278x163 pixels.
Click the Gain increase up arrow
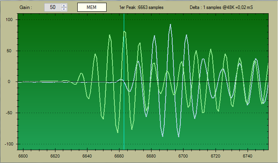point(64,5)
